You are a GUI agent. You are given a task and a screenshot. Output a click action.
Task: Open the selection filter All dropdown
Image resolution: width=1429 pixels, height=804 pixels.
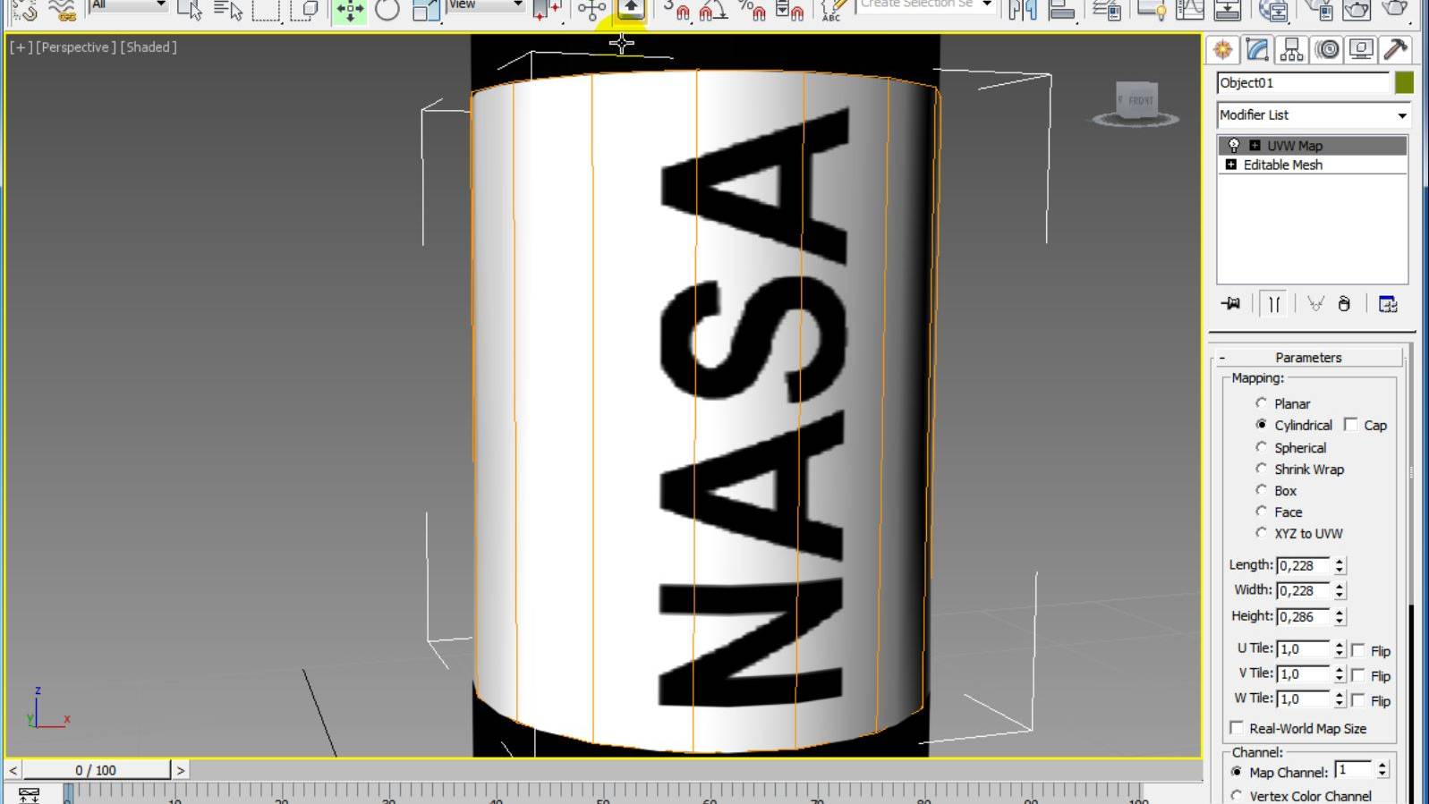point(129,5)
